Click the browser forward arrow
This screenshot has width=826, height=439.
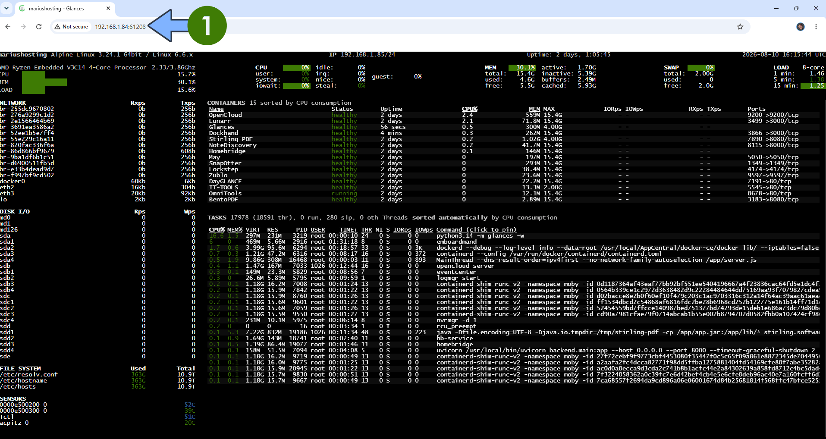click(x=23, y=27)
